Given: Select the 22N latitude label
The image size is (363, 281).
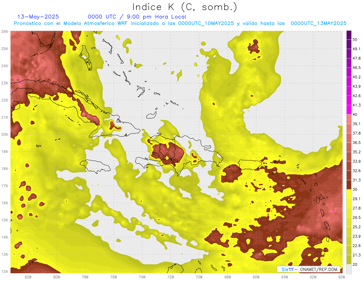Looking at the screenshot, I should point(5,100).
